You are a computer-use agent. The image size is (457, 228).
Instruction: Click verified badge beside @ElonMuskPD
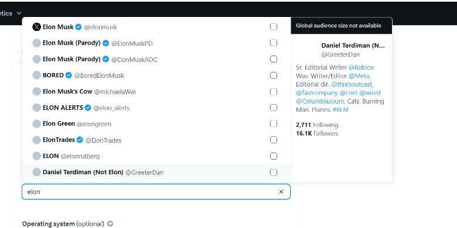click(x=106, y=43)
